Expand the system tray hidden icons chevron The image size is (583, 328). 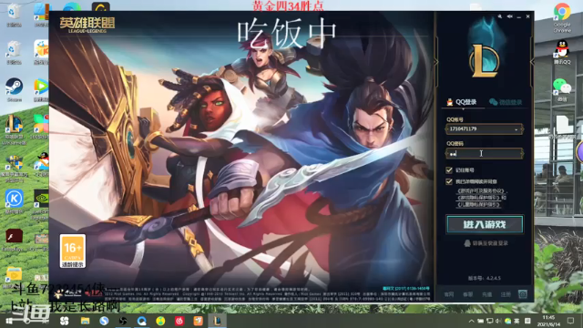pos(472,321)
